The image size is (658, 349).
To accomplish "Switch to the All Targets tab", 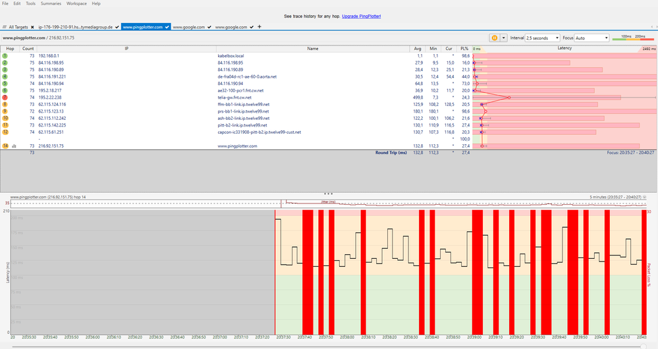I will pos(18,27).
